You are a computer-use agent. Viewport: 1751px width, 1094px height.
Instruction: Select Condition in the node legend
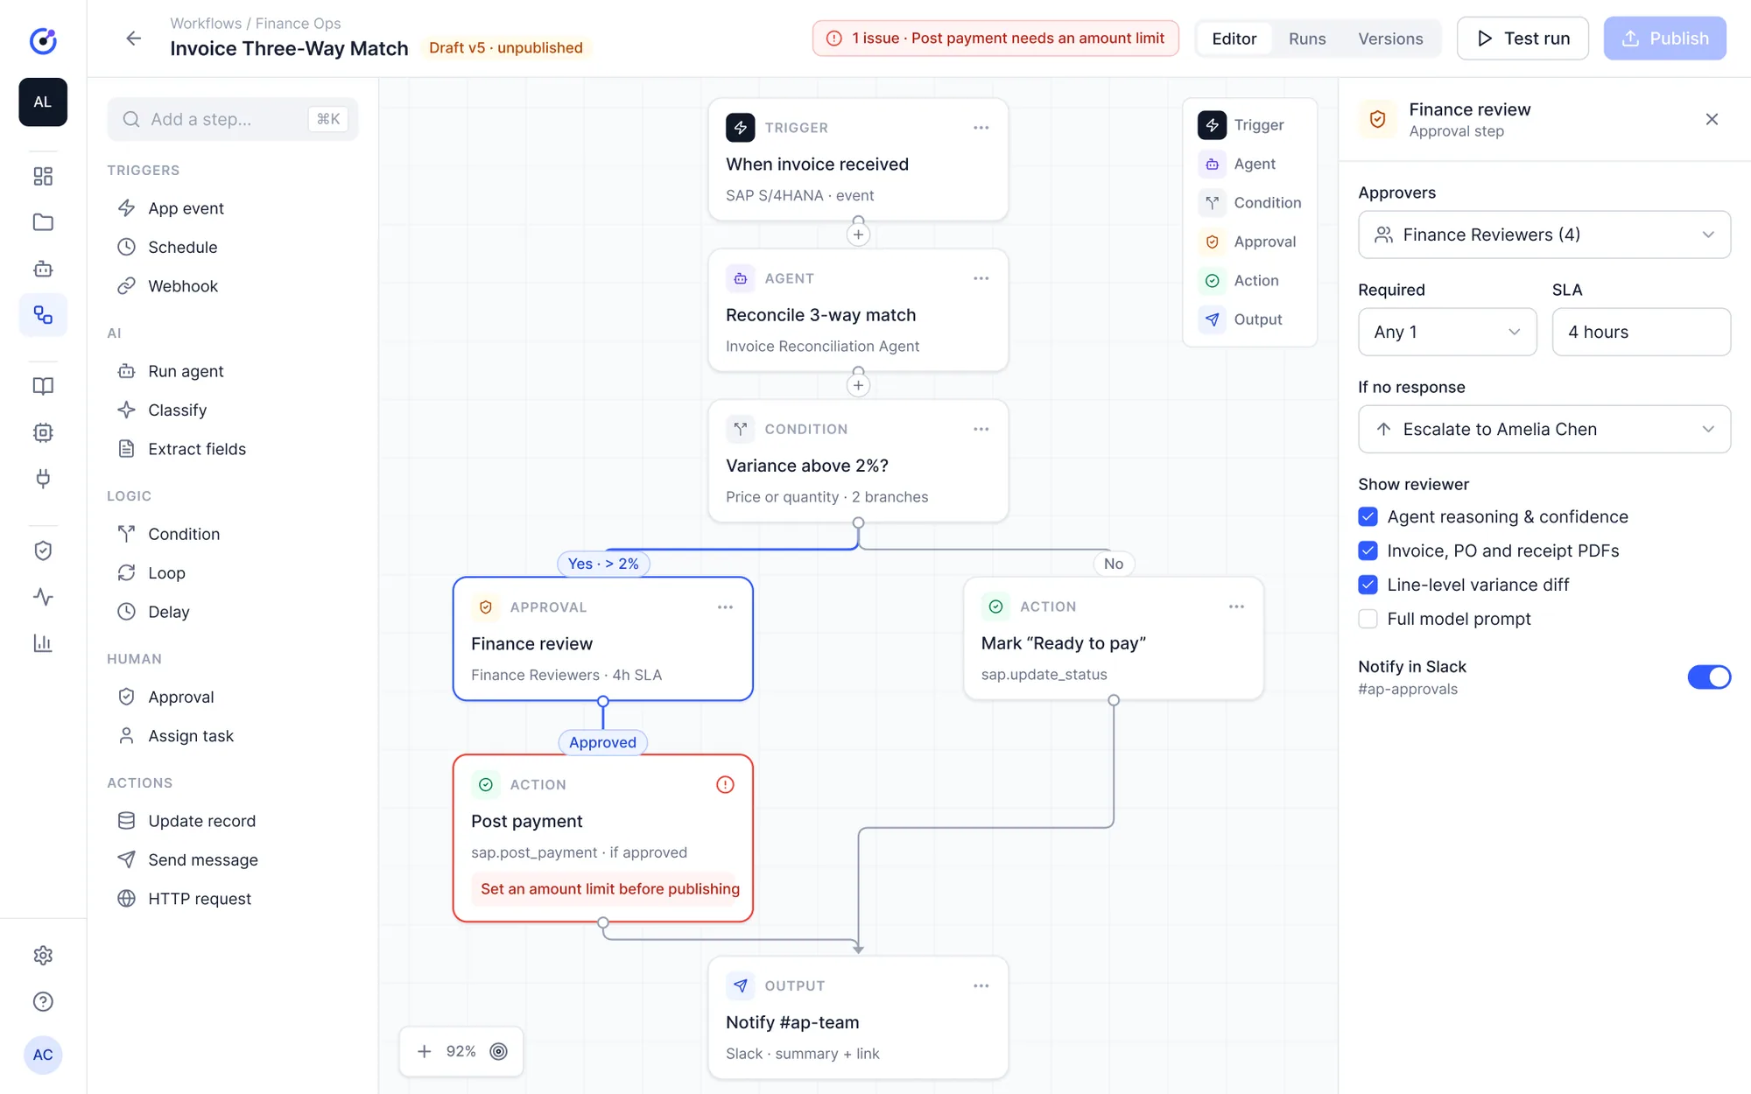coord(1249,202)
